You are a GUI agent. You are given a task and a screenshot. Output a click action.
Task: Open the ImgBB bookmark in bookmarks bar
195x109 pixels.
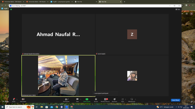5,8
